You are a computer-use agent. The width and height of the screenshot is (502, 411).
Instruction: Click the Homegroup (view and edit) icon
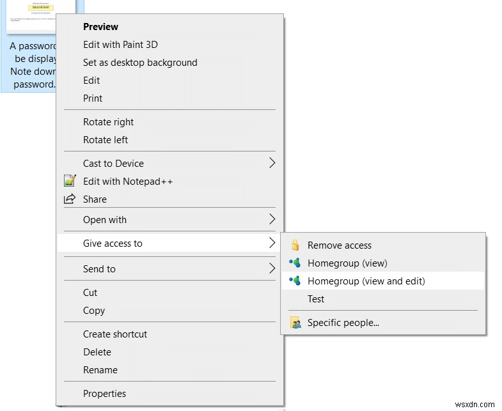click(295, 281)
